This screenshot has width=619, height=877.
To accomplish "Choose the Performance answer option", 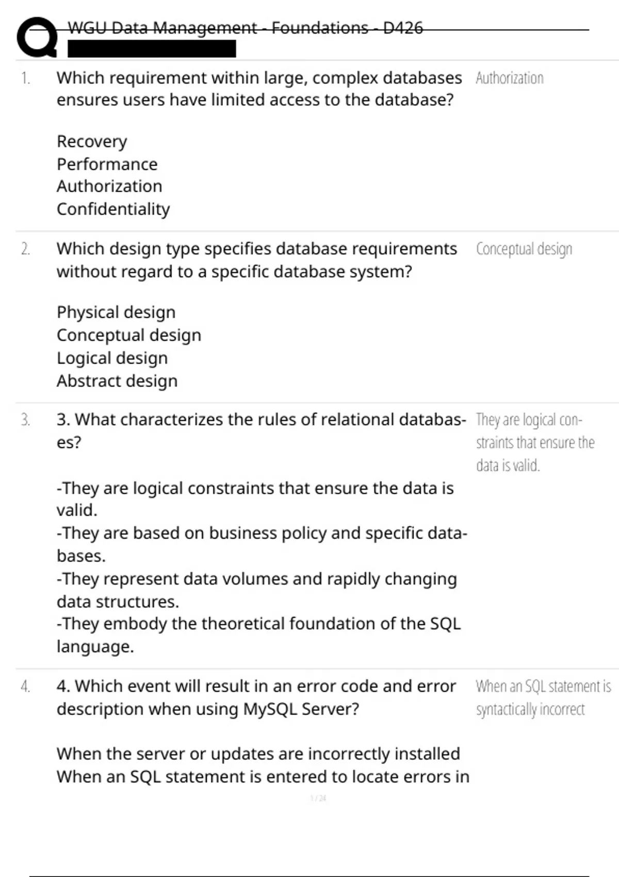I will 107,164.
